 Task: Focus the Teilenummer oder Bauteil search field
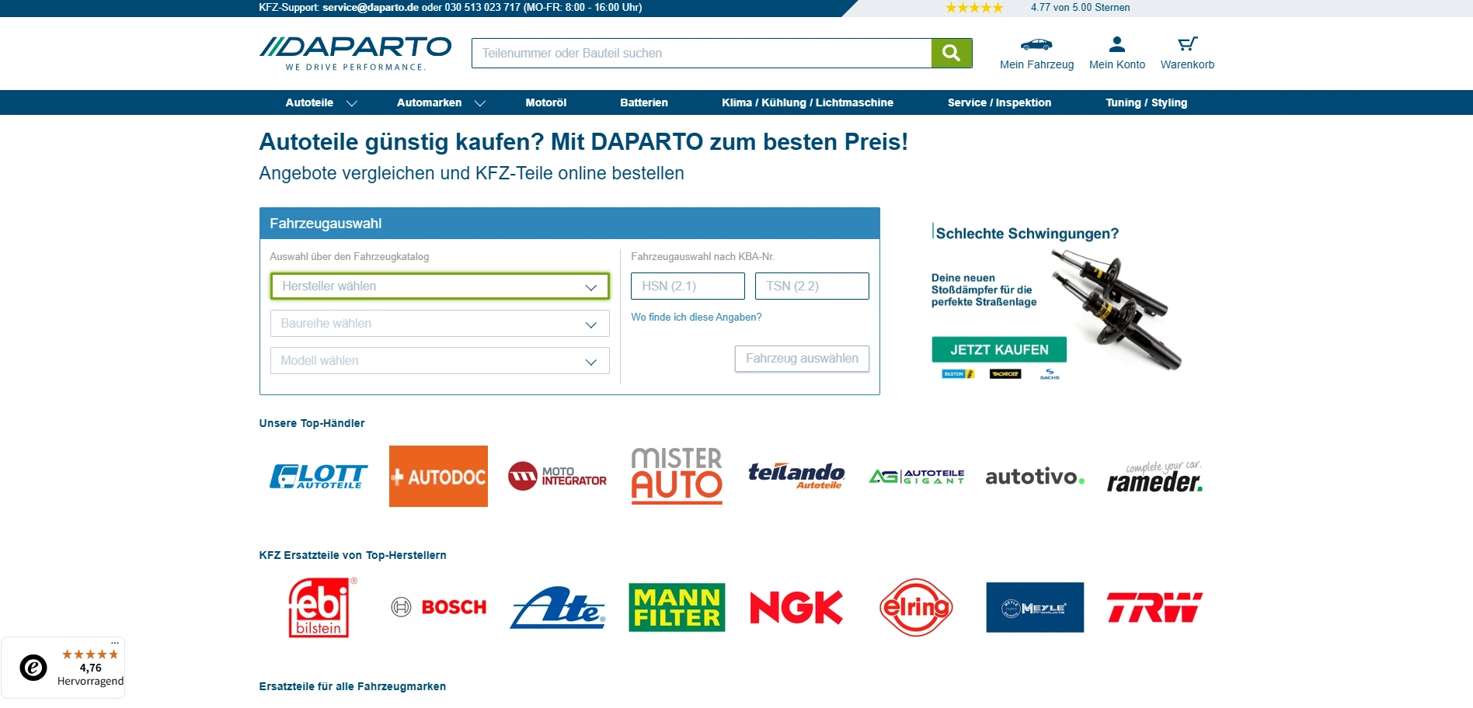pyautogui.click(x=702, y=53)
